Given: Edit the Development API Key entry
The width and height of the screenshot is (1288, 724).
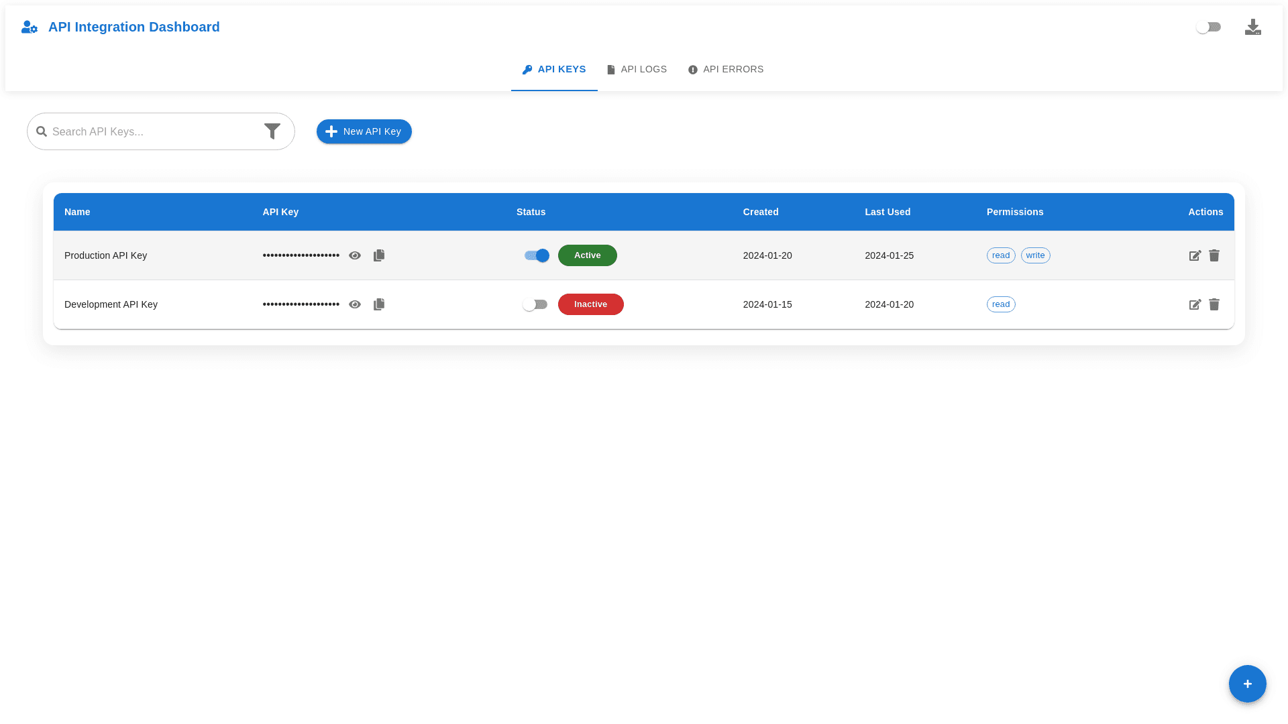Looking at the screenshot, I should [x=1195, y=304].
